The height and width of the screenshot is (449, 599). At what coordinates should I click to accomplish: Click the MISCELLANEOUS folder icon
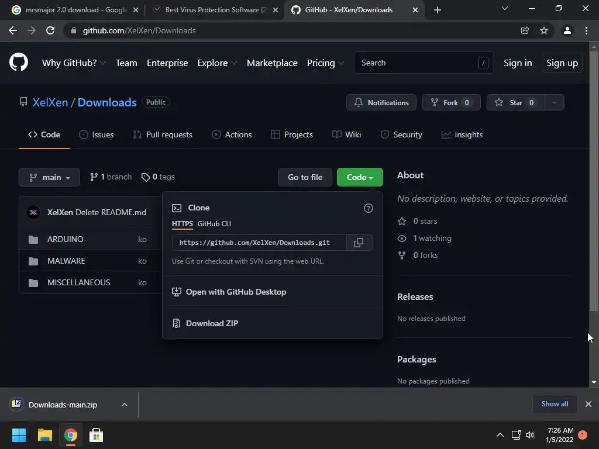pos(33,283)
